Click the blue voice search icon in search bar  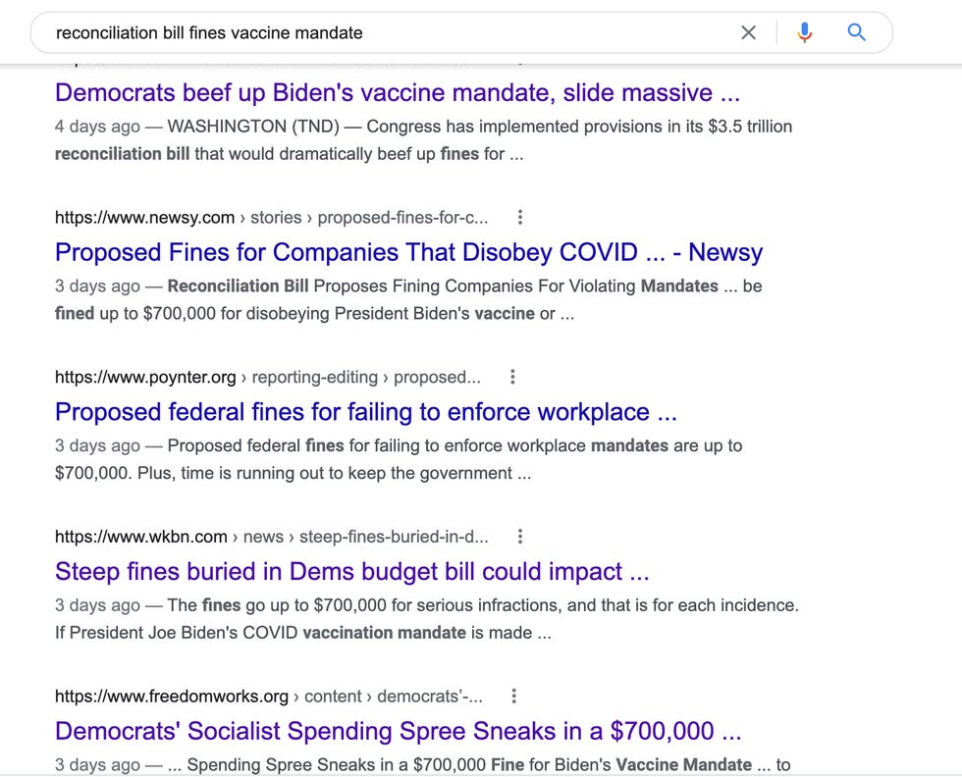tap(805, 32)
